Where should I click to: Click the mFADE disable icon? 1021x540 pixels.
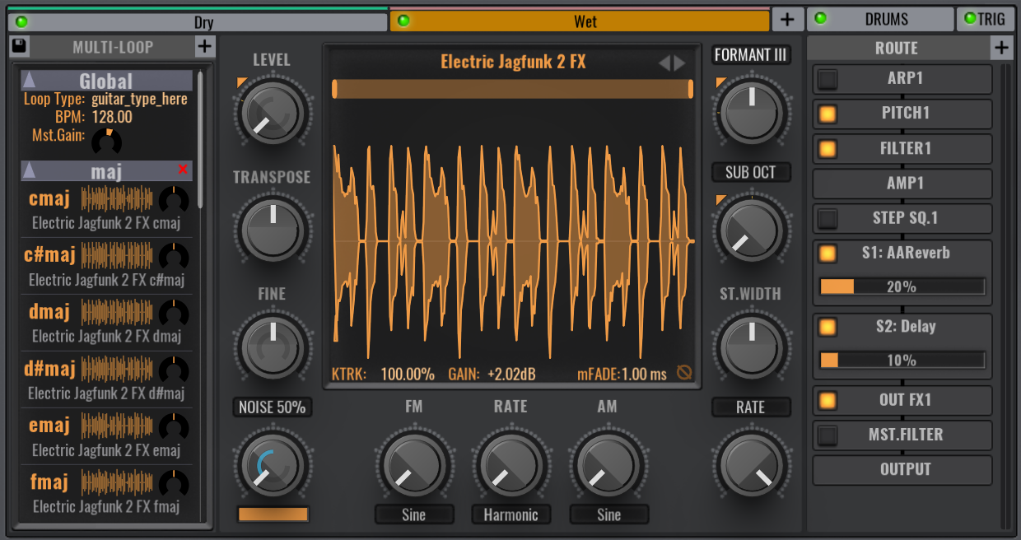pos(684,374)
